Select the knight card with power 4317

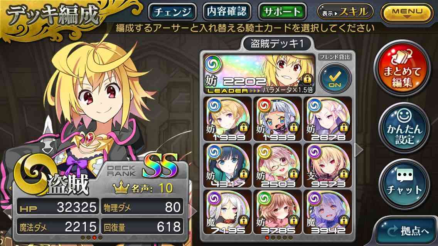pyautogui.click(x=227, y=166)
